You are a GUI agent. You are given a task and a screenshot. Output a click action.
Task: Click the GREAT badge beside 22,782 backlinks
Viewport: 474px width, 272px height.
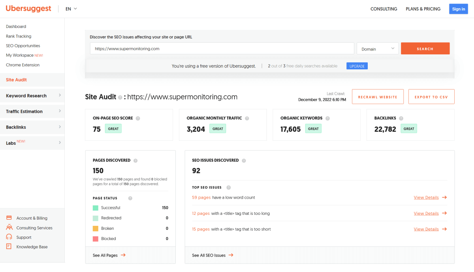pos(409,129)
